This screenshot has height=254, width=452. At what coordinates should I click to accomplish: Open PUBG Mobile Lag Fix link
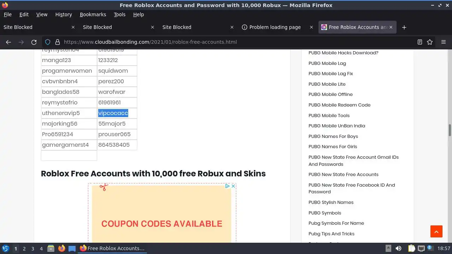point(331,74)
